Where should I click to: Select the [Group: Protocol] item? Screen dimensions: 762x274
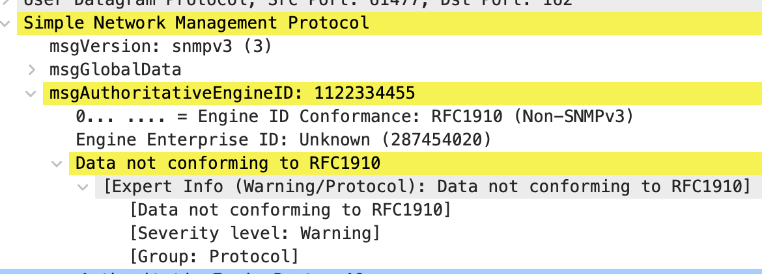214,256
